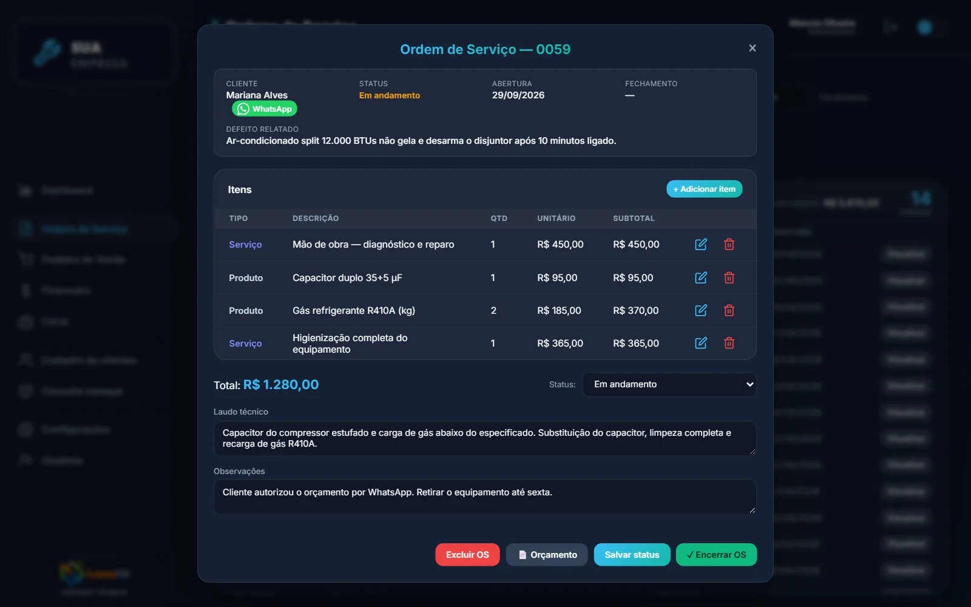971x607 pixels.
Task: Click 'Higienização completa do equipamento' description
Action: 350,344
